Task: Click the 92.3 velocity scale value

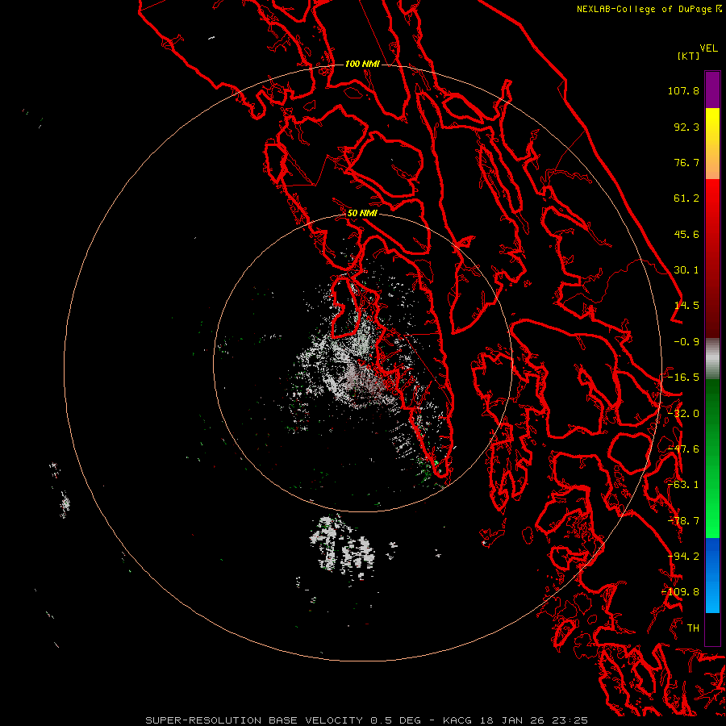Action: 686,127
